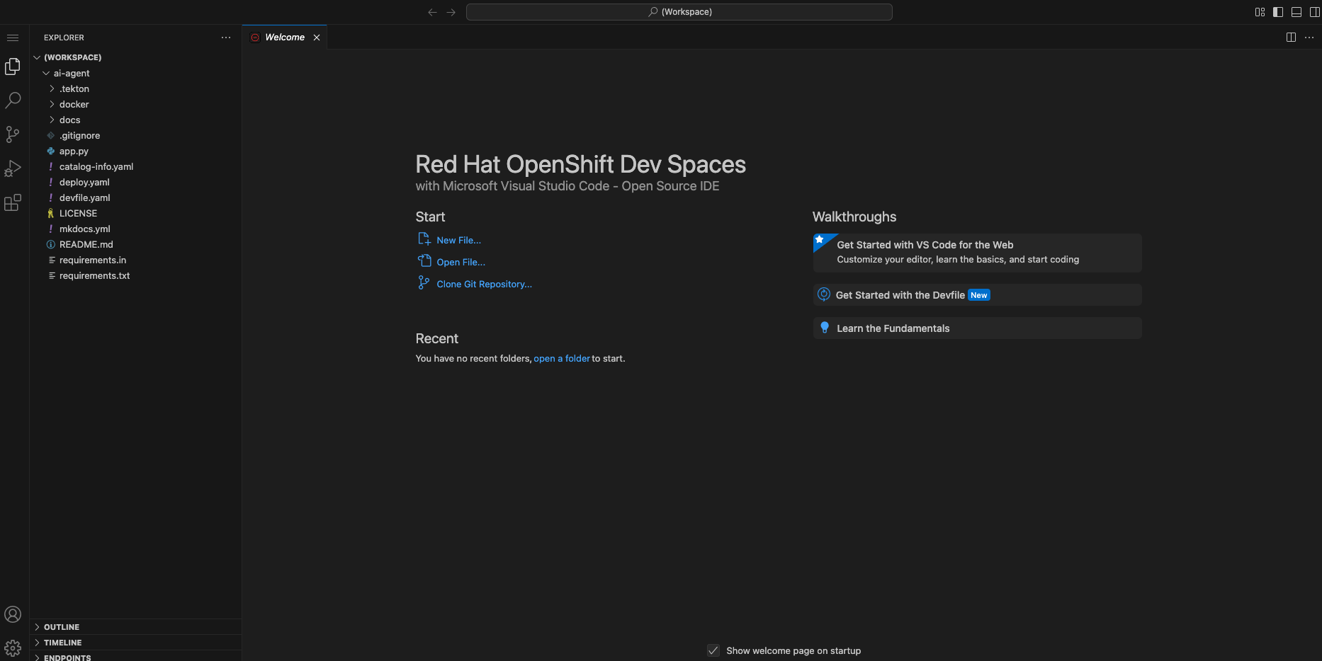Open the Search view

coord(13,100)
